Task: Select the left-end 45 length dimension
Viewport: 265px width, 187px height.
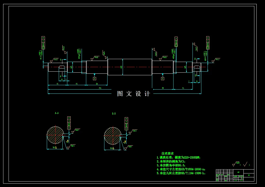Action: pyautogui.click(x=57, y=84)
